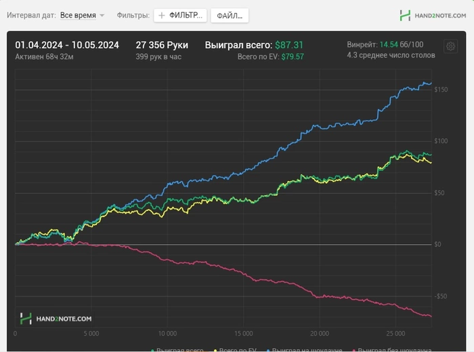Click the $100 y-axis label

(441, 141)
